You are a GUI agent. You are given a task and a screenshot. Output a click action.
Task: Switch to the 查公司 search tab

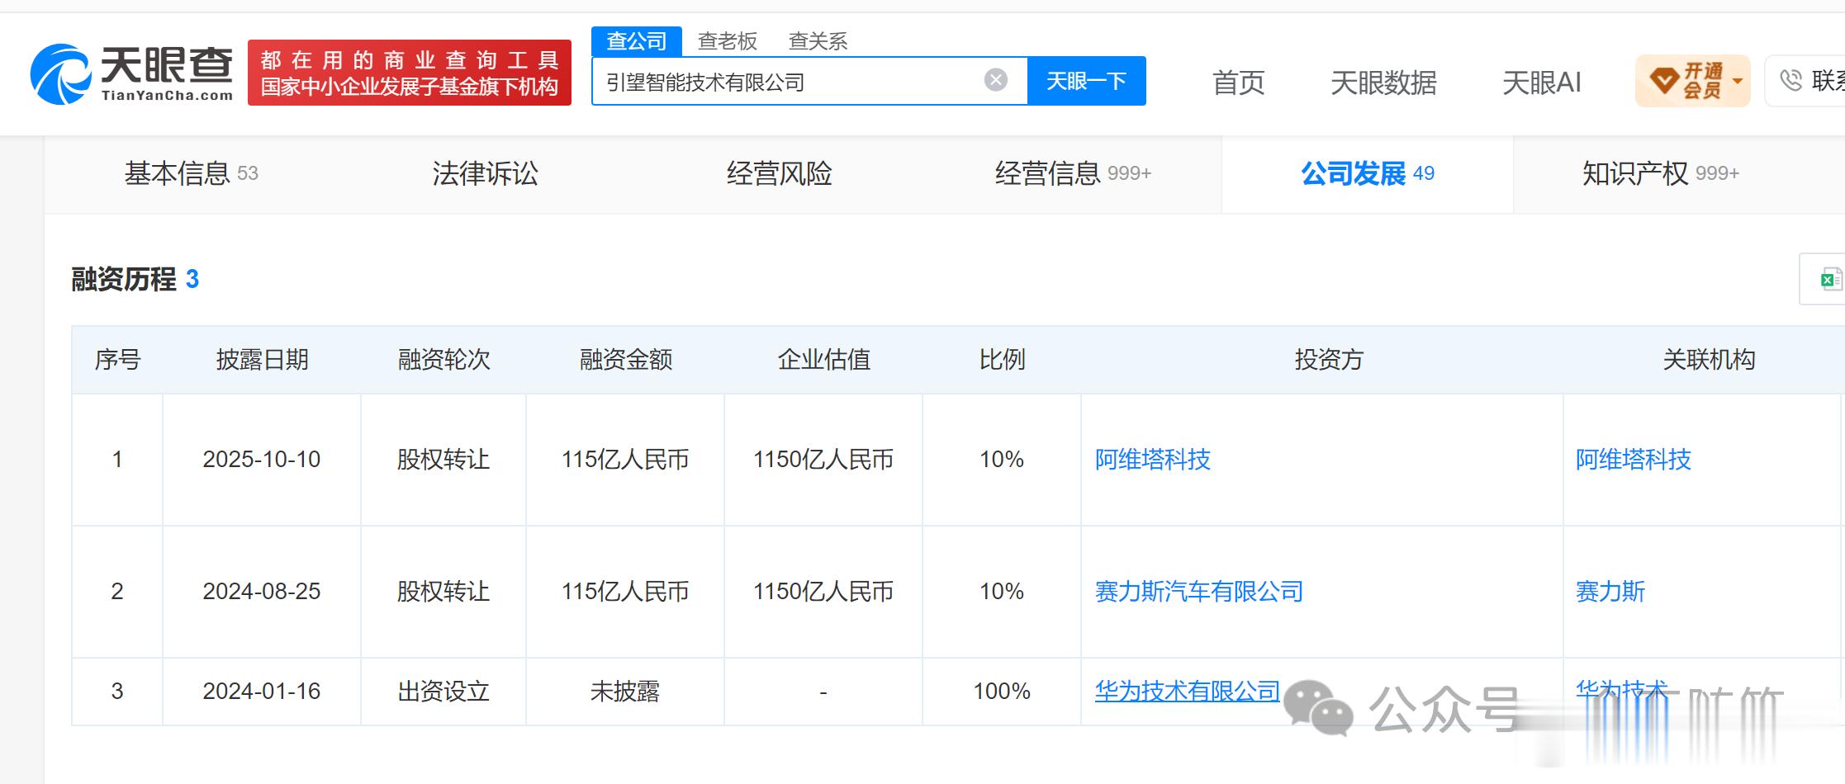tap(637, 40)
